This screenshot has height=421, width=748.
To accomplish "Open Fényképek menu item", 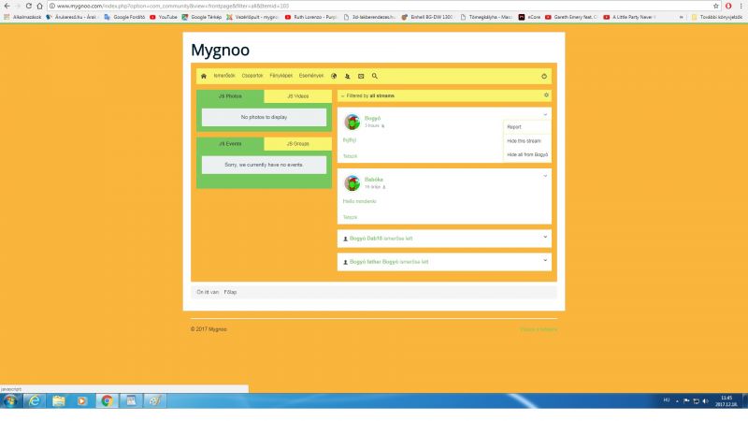I will [x=281, y=76].
